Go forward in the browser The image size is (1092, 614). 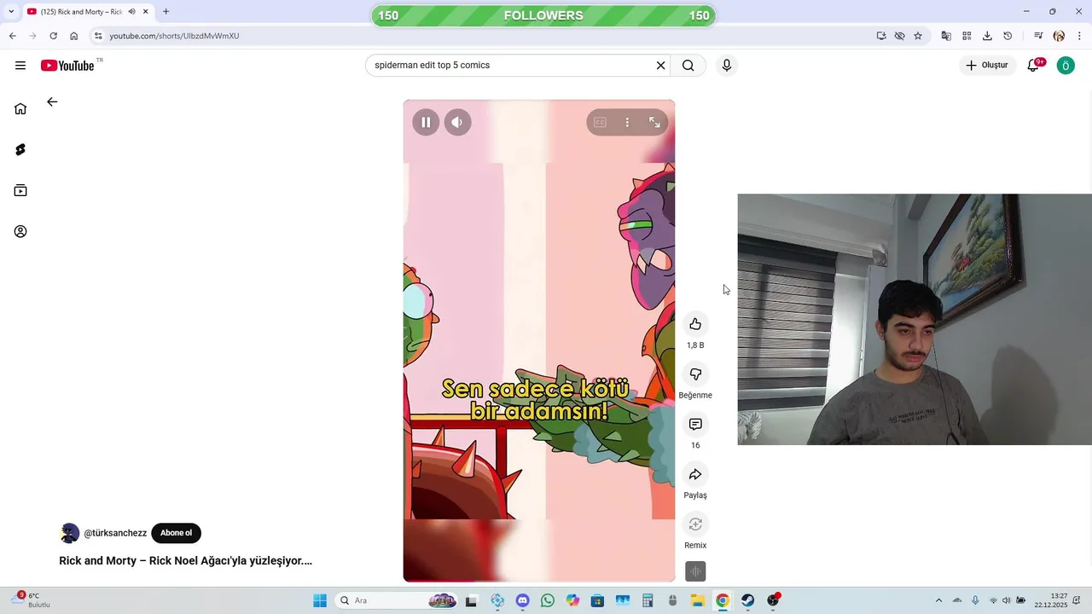click(x=32, y=36)
